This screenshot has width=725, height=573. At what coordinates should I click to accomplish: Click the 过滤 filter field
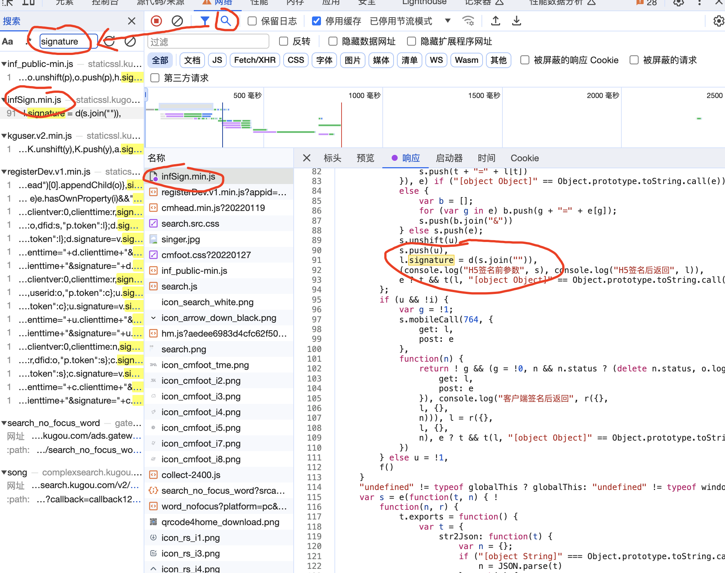click(x=208, y=42)
